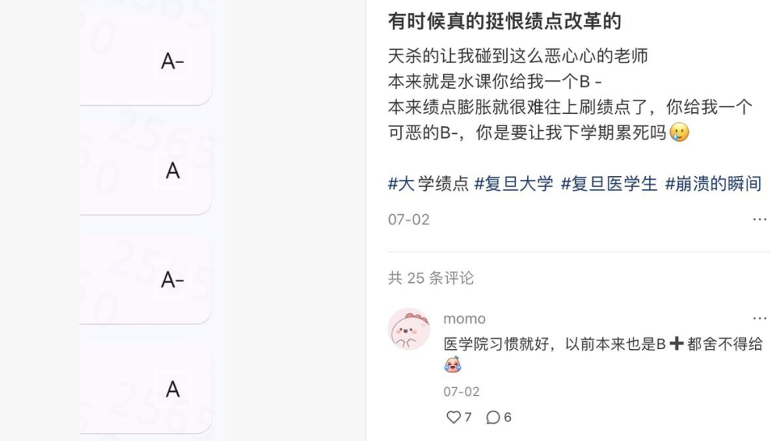
Task: Visit the #崩溃的瞬间 hashtag
Action: click(712, 184)
